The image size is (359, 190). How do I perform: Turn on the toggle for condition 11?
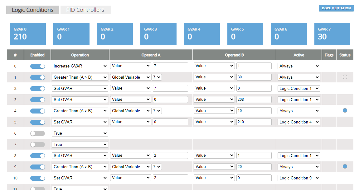coord(37,188)
